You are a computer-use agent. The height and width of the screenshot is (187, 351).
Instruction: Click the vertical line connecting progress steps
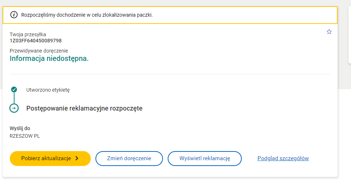pos(14,98)
